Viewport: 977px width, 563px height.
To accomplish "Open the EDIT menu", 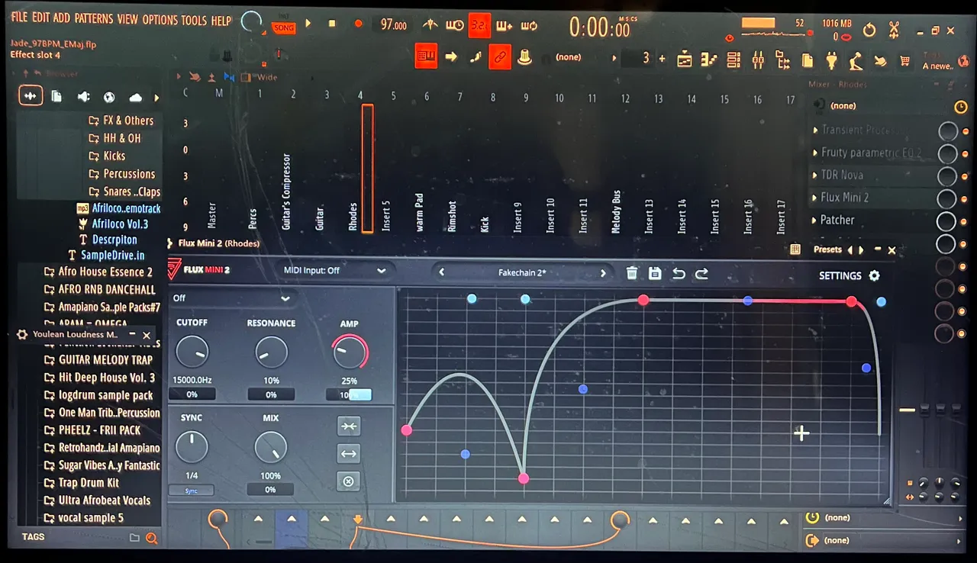I will click(40, 19).
